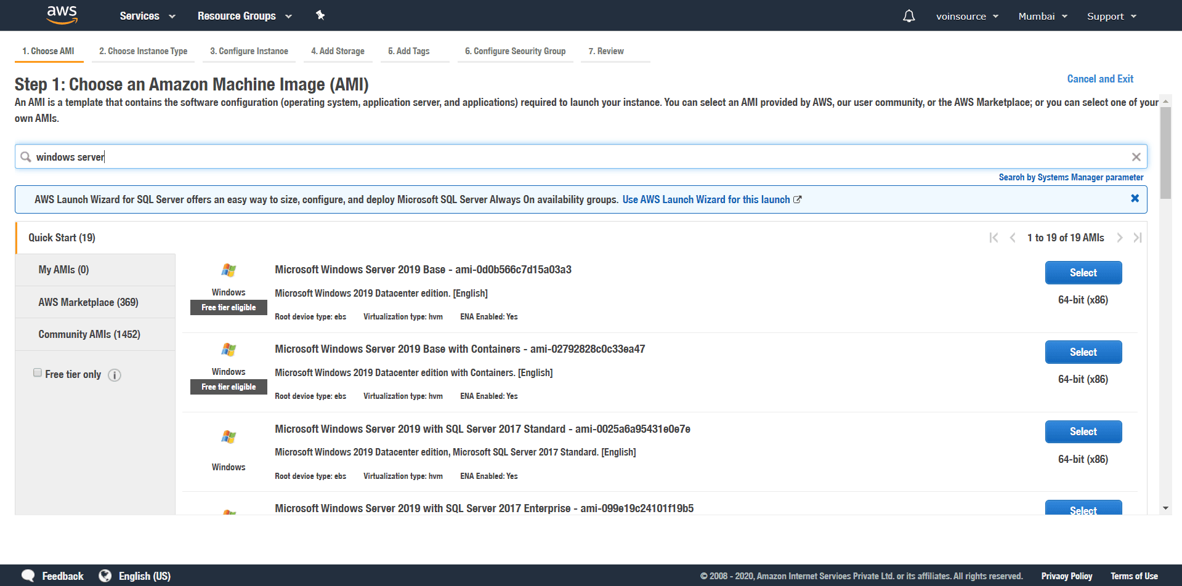Go to first page of AMIs
Viewport: 1182px width, 586px height.
tap(994, 238)
